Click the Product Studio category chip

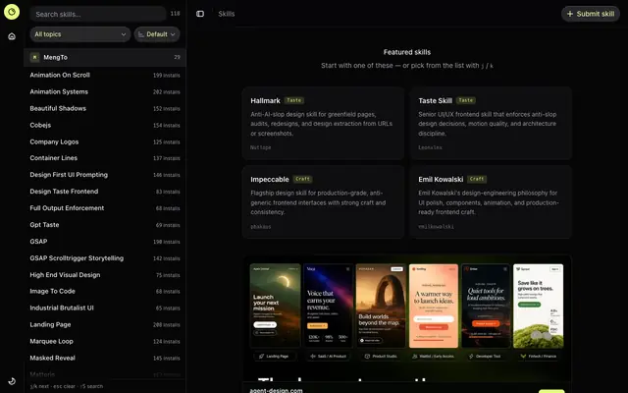(x=381, y=356)
